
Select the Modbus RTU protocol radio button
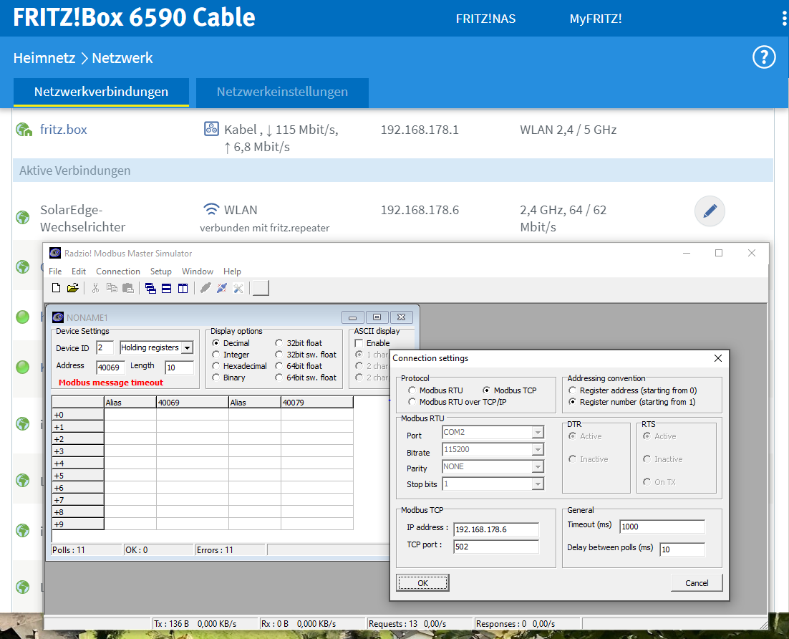coord(412,390)
